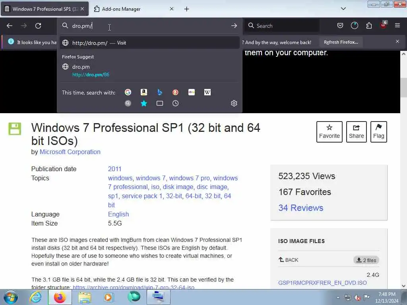Search this time with Google
The width and height of the screenshot is (407, 305).
tap(128, 92)
